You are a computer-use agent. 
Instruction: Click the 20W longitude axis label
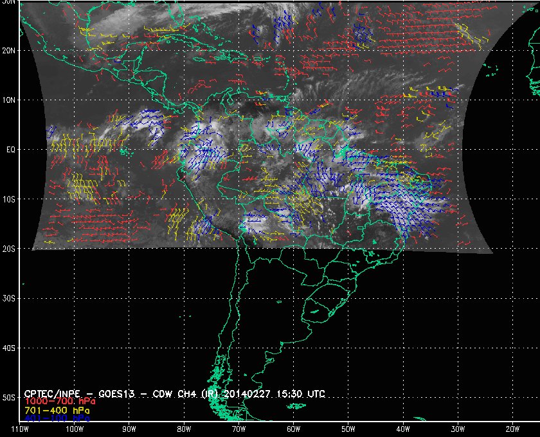pyautogui.click(x=512, y=429)
